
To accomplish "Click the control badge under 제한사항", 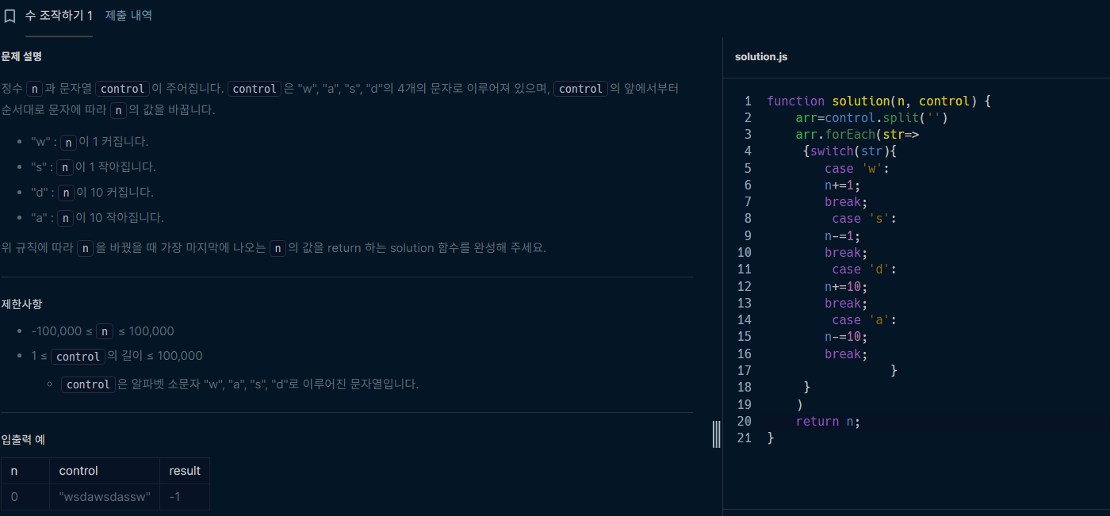I will (78, 357).
